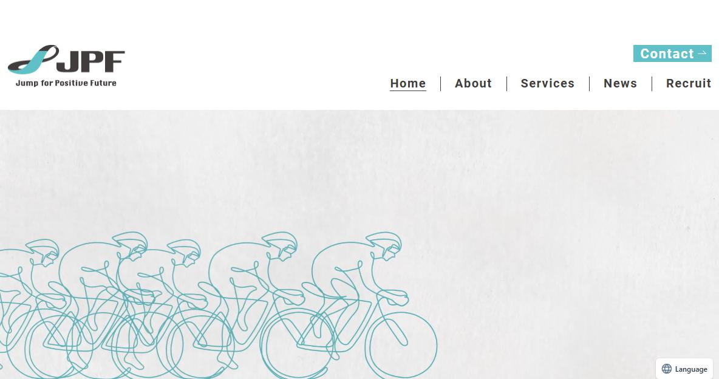Click the JPF logo lettering

[91, 61]
